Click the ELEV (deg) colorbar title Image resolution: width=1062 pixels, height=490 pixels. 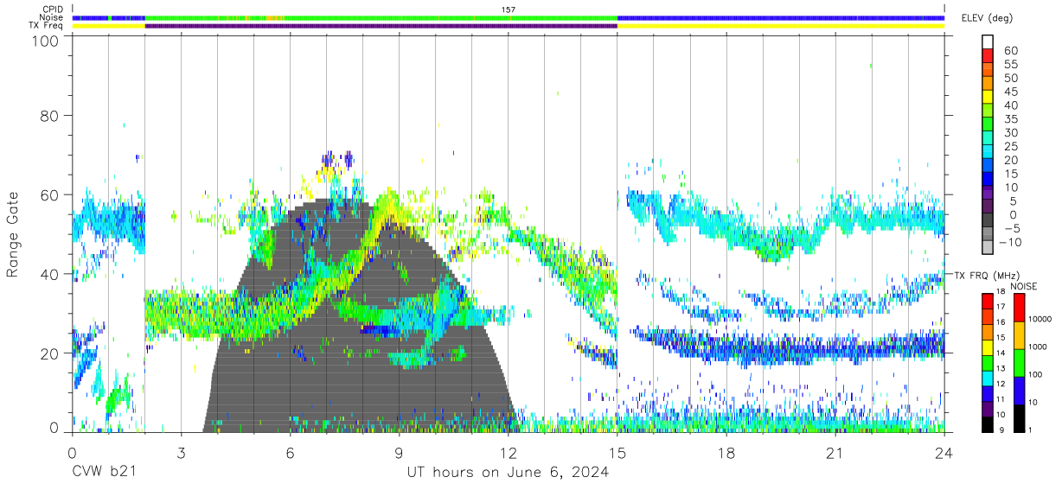[x=986, y=18]
